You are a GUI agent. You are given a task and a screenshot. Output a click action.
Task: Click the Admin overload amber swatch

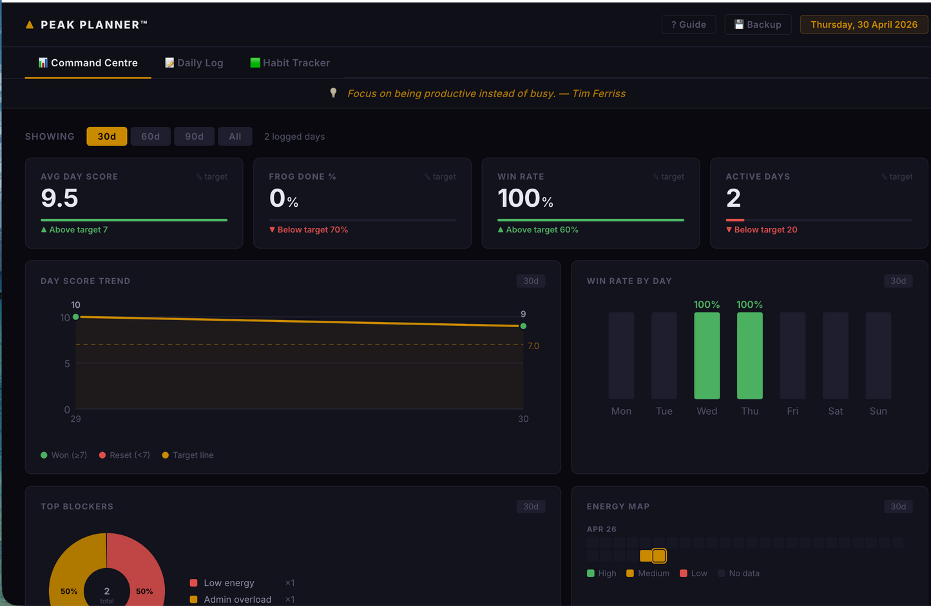tap(193, 600)
